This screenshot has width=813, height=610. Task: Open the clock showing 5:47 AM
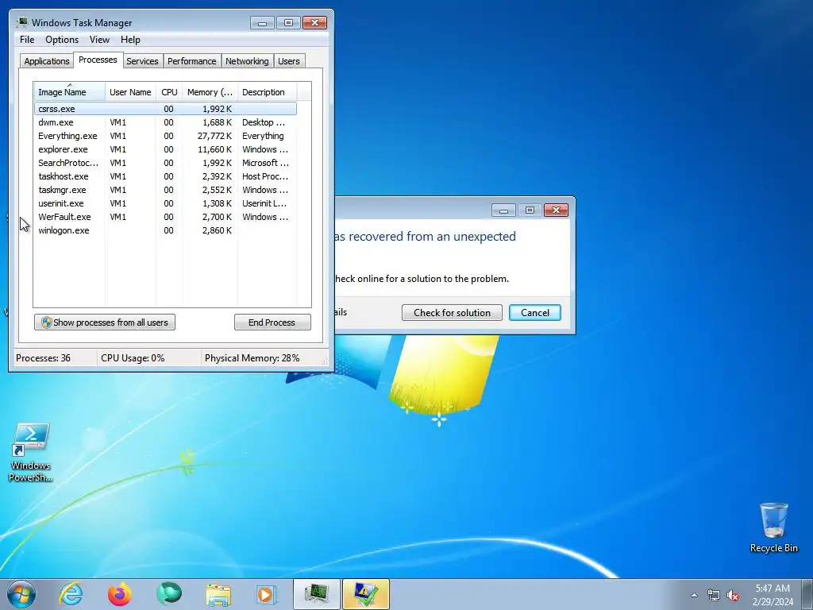coord(773,595)
